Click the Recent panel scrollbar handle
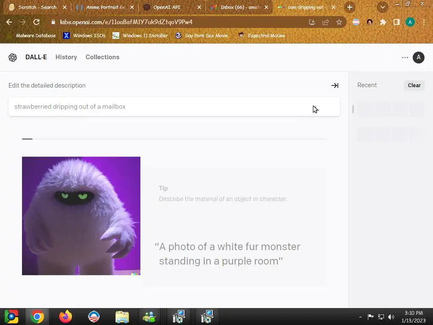 353,109
